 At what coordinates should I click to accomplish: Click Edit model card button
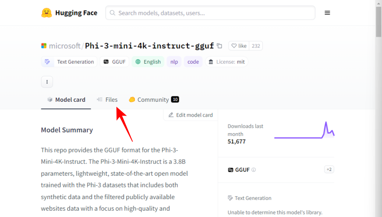coord(191,115)
